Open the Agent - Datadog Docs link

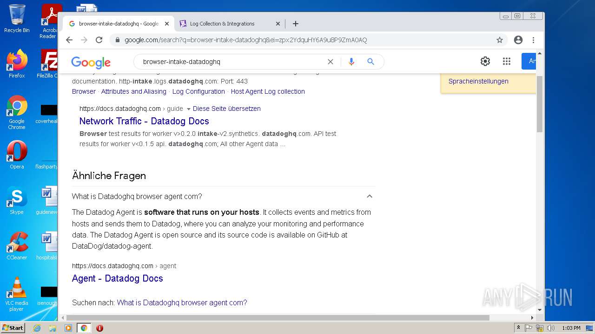(118, 278)
